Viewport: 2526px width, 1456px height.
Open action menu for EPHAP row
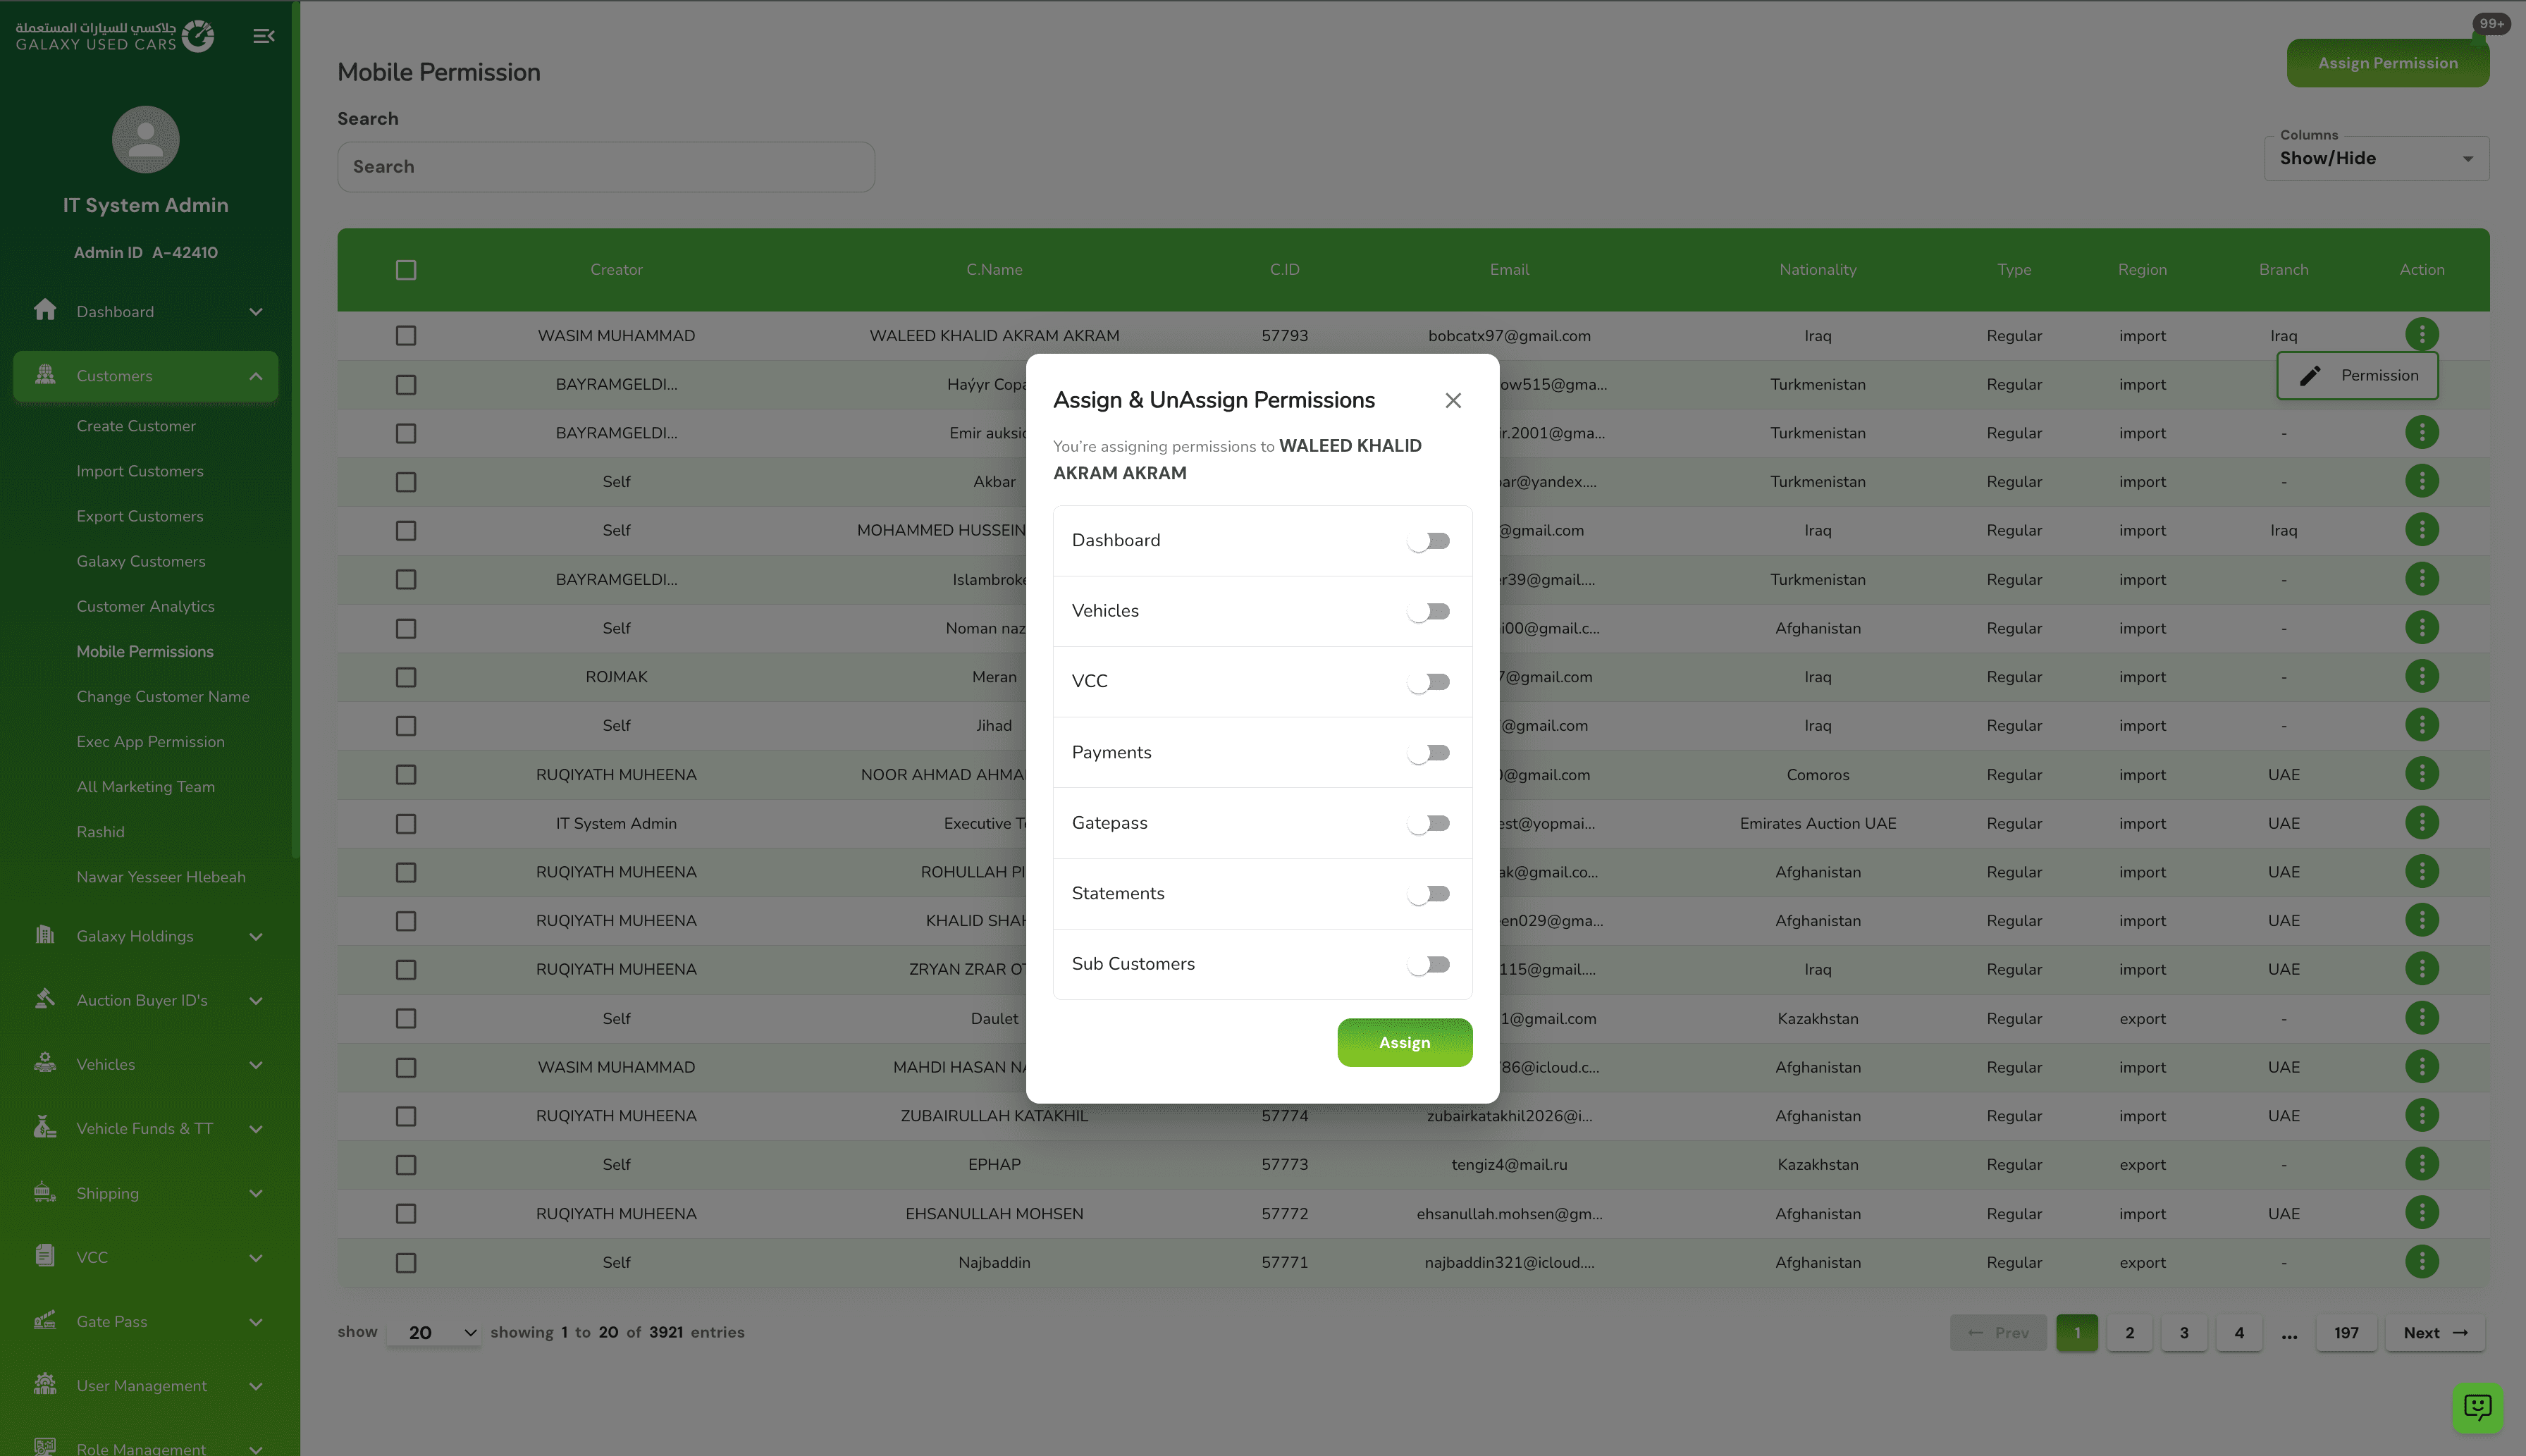pyautogui.click(x=2422, y=1164)
